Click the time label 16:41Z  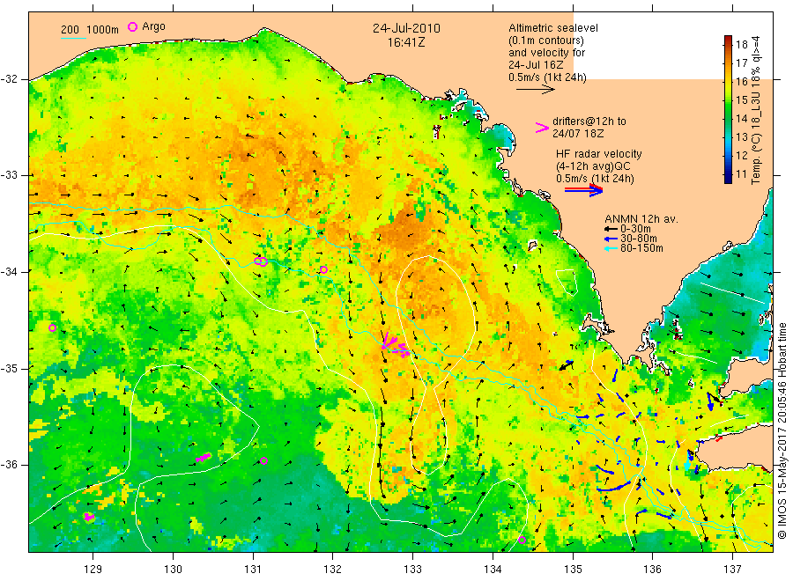(x=406, y=43)
